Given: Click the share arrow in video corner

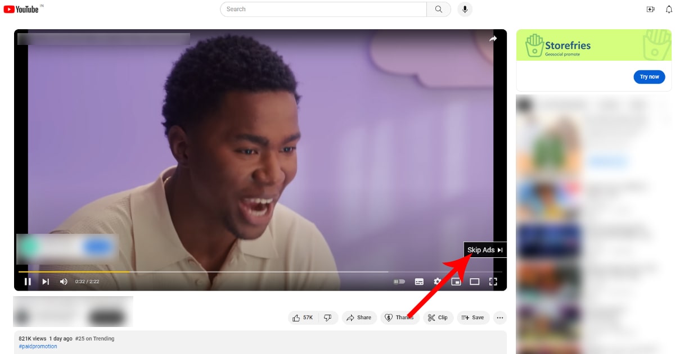Looking at the screenshot, I should (x=493, y=39).
